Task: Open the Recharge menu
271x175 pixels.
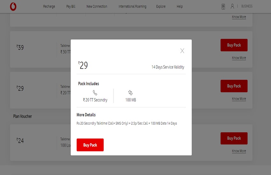Action: pyautogui.click(x=49, y=6)
